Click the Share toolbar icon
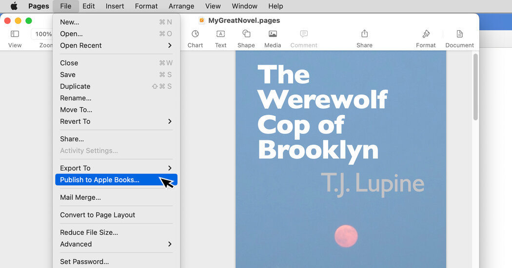 point(364,34)
